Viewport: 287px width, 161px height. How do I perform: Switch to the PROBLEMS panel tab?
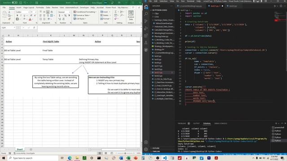pyautogui.click(x=182, y=123)
